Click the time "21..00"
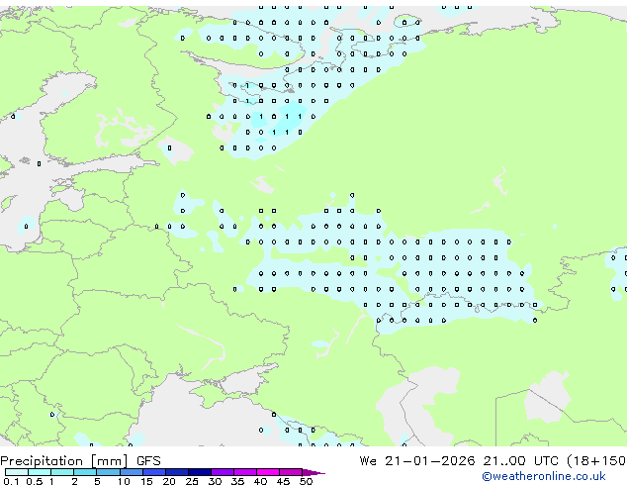 (504, 461)
